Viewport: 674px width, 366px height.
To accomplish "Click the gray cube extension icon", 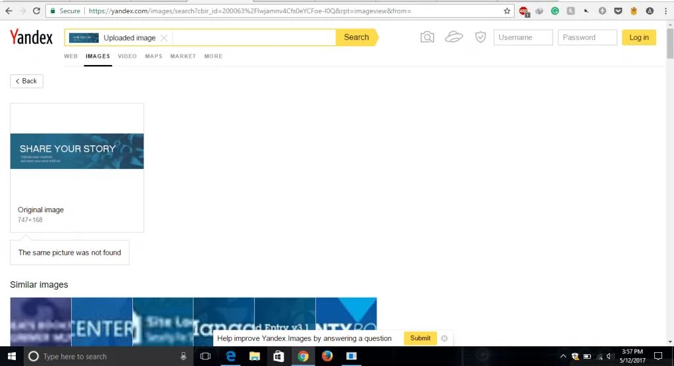I will 539,11.
